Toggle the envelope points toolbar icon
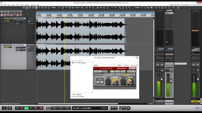 11,15
